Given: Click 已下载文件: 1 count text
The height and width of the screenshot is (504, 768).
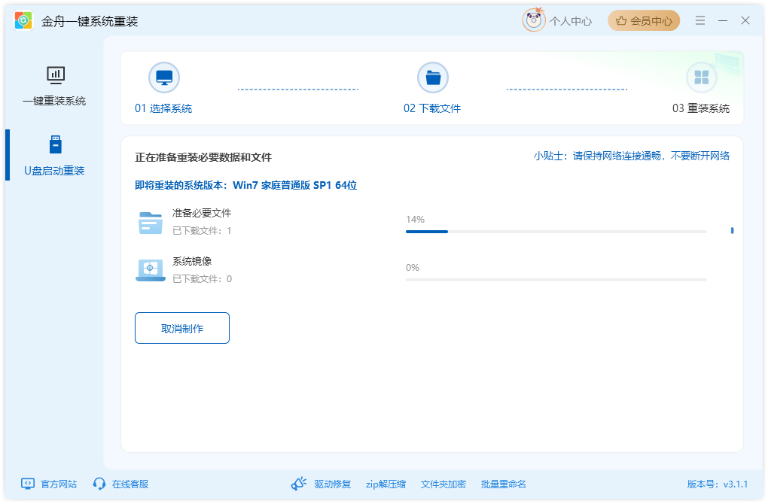Looking at the screenshot, I should pos(202,230).
